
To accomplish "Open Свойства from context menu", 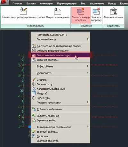I will (x=60, y=136).
